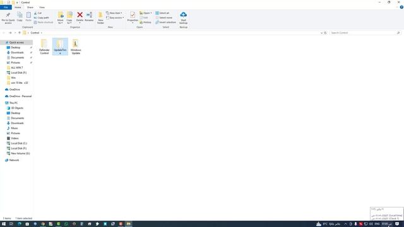Click Pin to Quick access ribbon icon
The height and width of the screenshot is (227, 404).
[x=8, y=18]
